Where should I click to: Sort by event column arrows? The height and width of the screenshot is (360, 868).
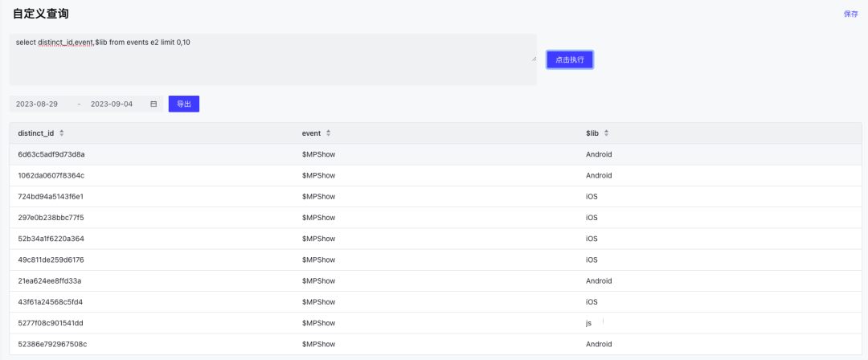(328, 133)
